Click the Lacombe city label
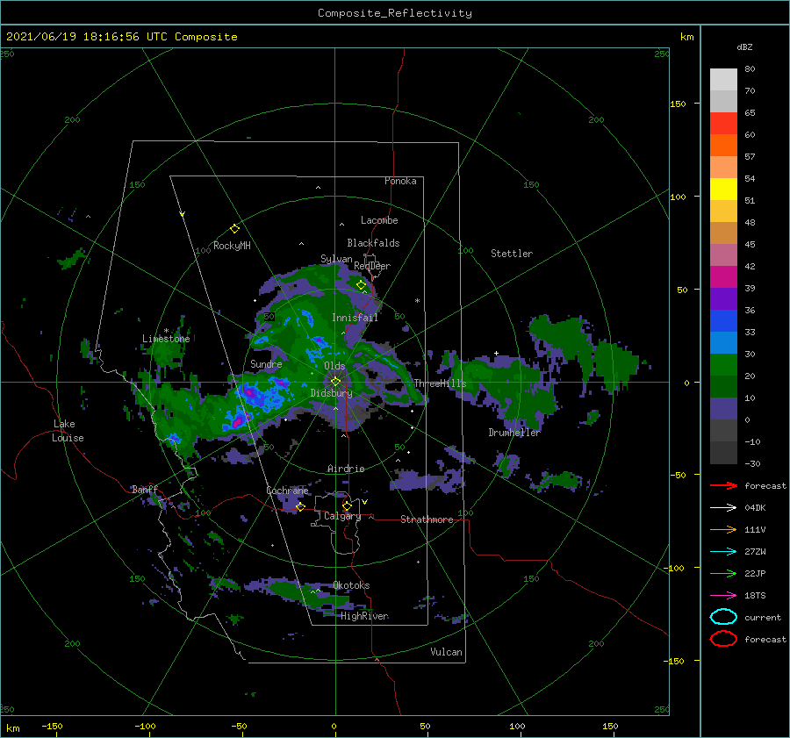Screen dimensions: 790x738 (x=379, y=220)
